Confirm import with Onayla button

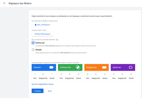(38, 91)
